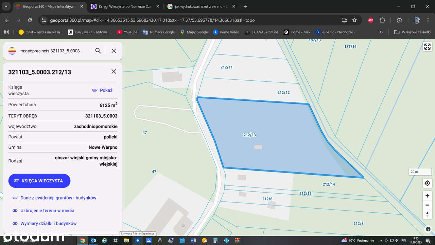Open Calculator from the taskbar
This screenshot has height=245, width=435.
click(215, 240)
